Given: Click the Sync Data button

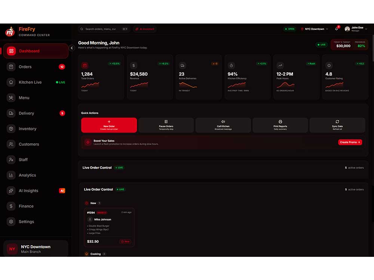Looking at the screenshot, I should click(x=337, y=125).
